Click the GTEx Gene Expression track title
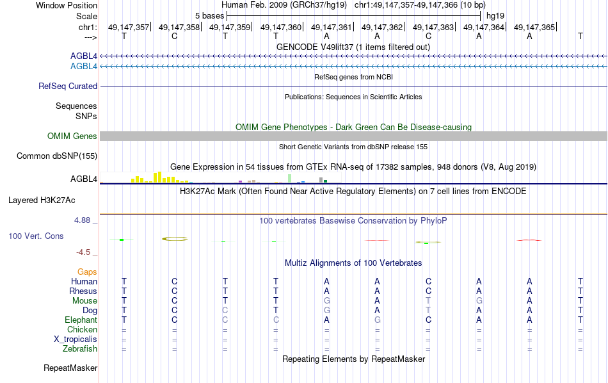 (x=353, y=167)
